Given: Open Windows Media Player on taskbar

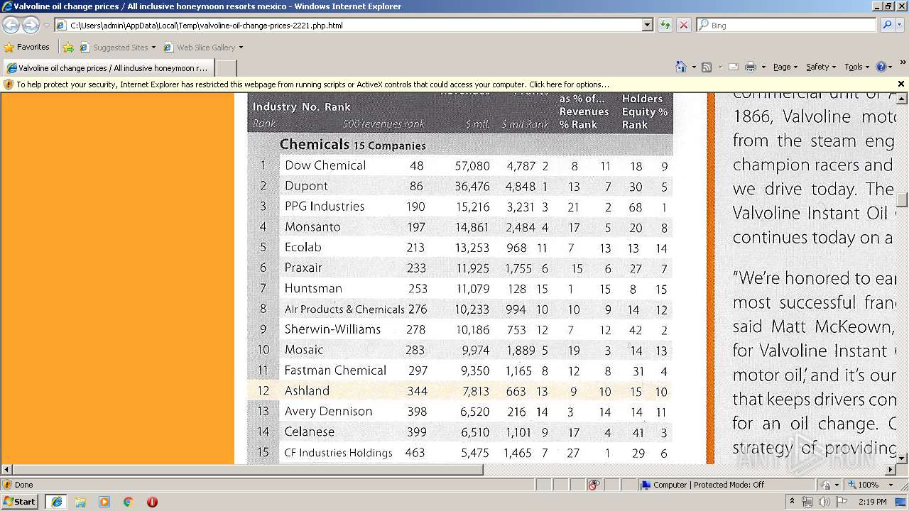Looking at the screenshot, I should 104,502.
